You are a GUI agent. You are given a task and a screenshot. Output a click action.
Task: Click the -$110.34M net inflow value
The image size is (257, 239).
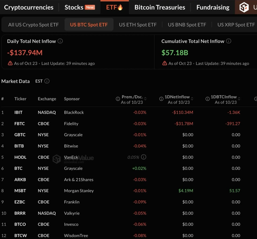click(182, 112)
